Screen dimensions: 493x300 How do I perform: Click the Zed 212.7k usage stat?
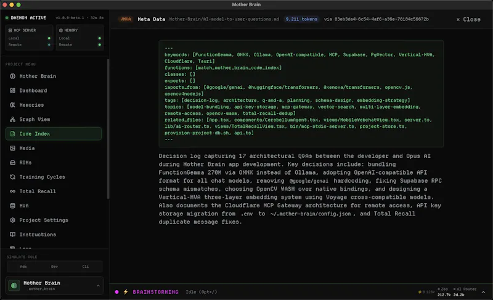(x=444, y=292)
